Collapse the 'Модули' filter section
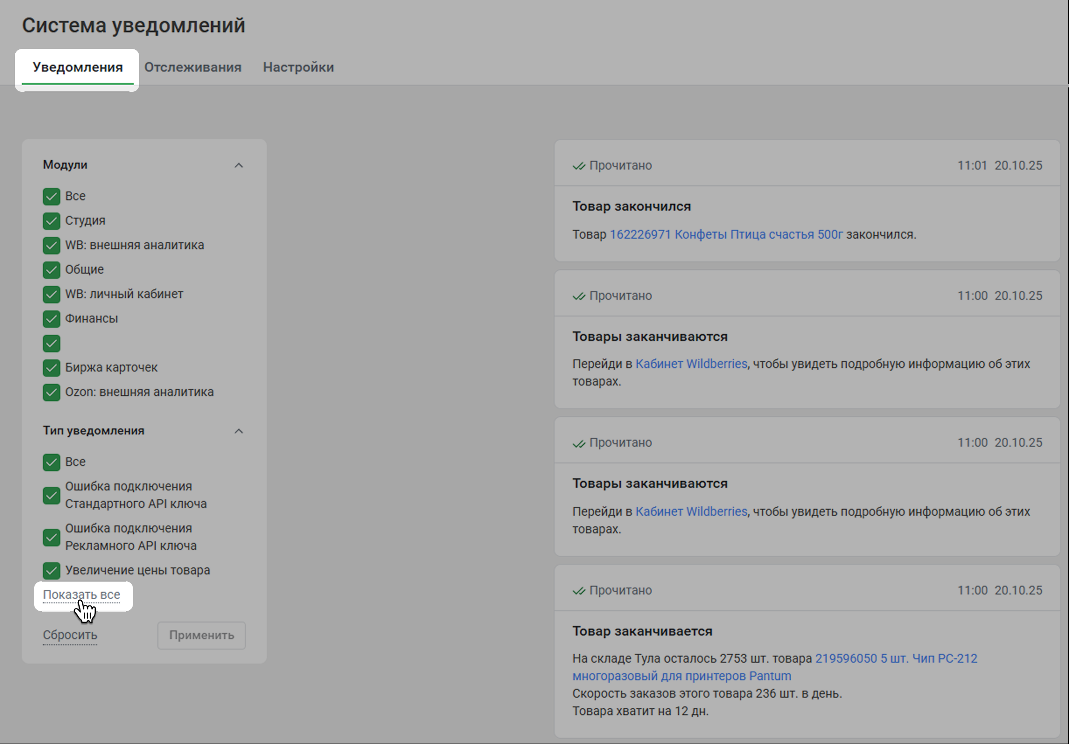The image size is (1069, 744). pyautogui.click(x=238, y=165)
